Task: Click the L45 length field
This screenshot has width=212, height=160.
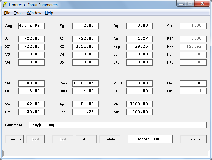Action: pyautogui.click(x=139, y=62)
